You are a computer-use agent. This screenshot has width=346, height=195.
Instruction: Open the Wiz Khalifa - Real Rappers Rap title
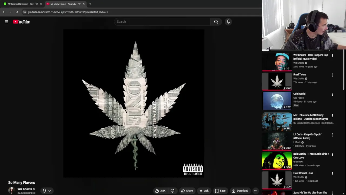(311, 57)
